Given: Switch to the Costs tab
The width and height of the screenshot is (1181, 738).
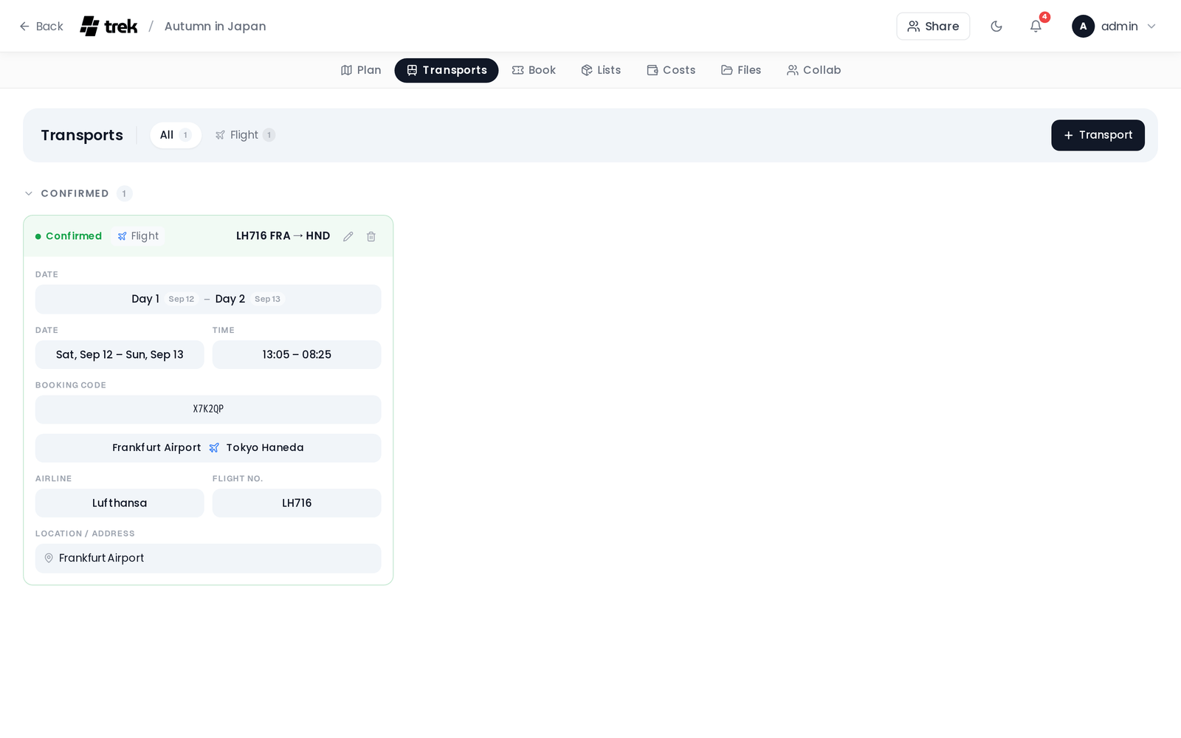Looking at the screenshot, I should pos(671,70).
